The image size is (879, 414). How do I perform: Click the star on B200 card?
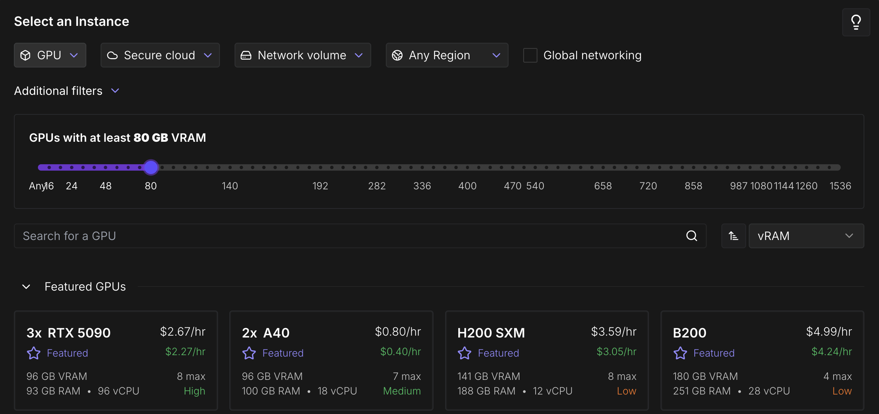coord(680,353)
